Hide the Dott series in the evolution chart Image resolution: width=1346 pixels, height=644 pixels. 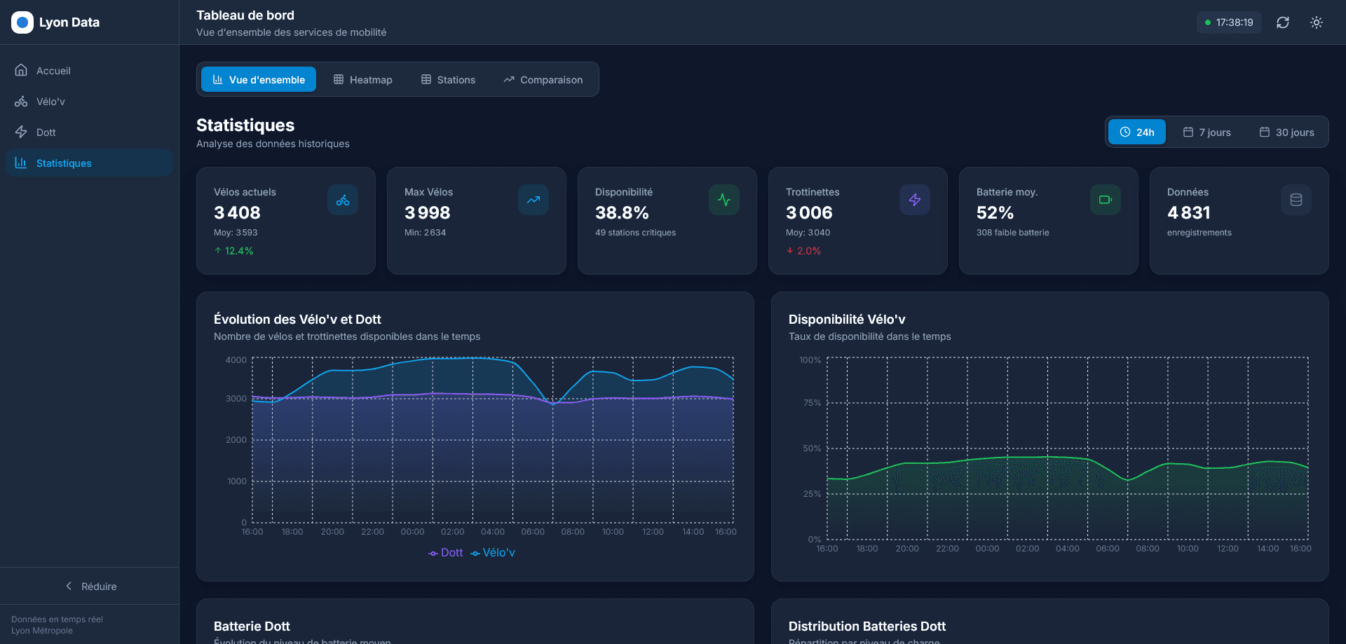pos(445,553)
